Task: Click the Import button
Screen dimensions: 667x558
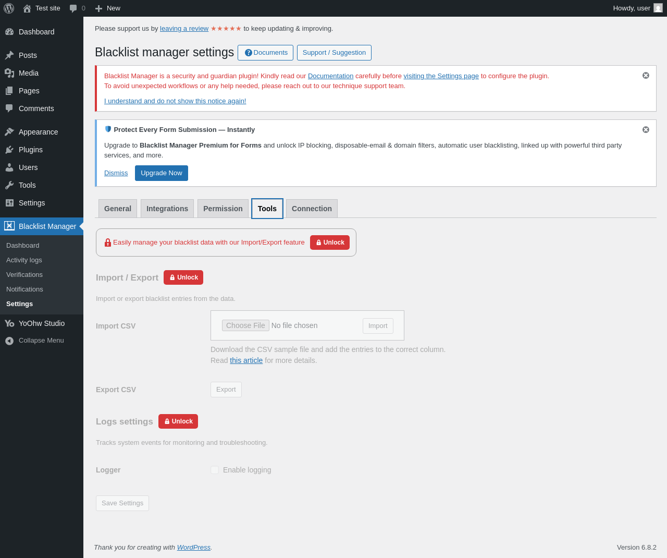Action: click(x=378, y=326)
